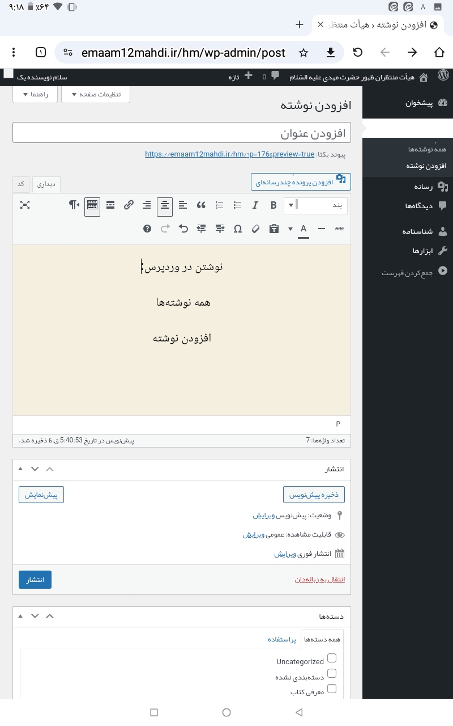
Task: Insert a blockquote
Action: pyautogui.click(x=201, y=205)
